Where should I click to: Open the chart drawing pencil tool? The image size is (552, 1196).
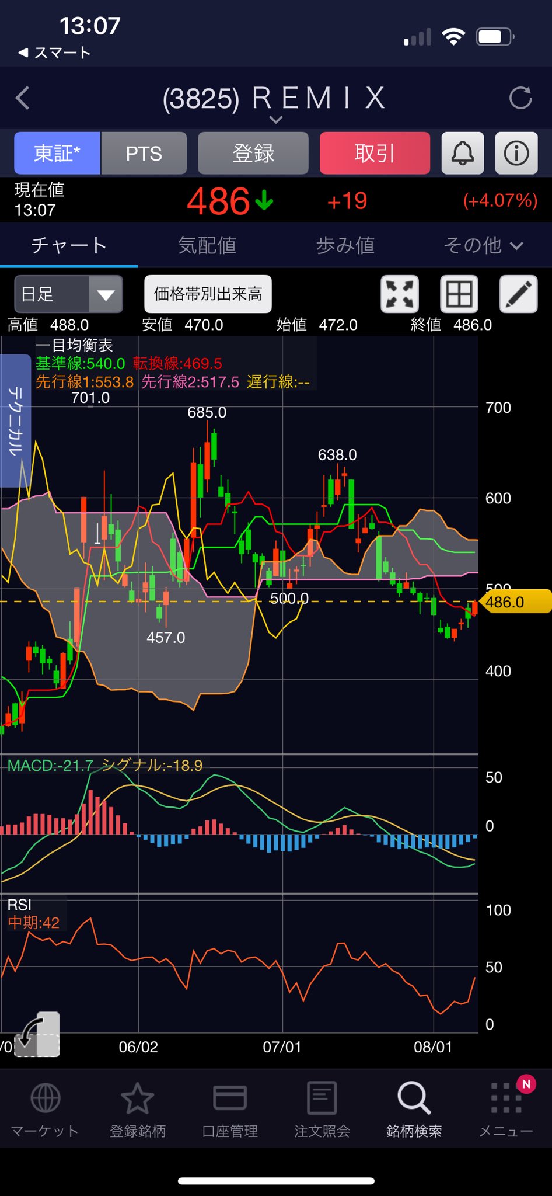coord(519,294)
